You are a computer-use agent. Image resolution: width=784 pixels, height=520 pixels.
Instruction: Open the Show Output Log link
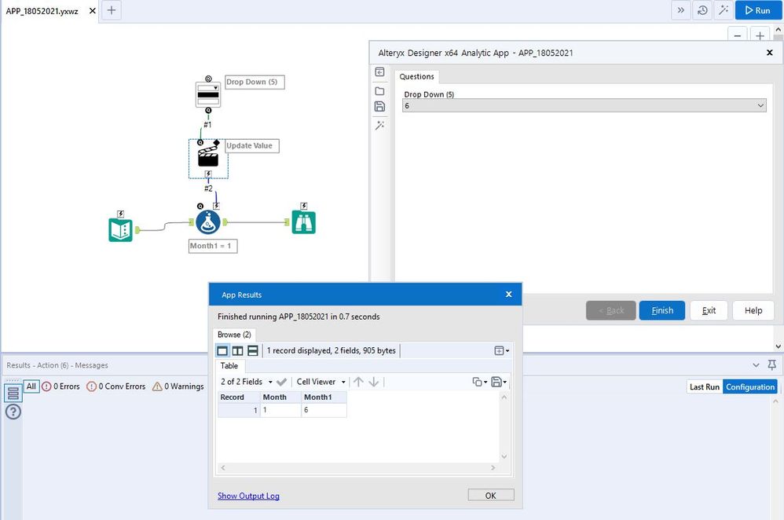pos(248,496)
